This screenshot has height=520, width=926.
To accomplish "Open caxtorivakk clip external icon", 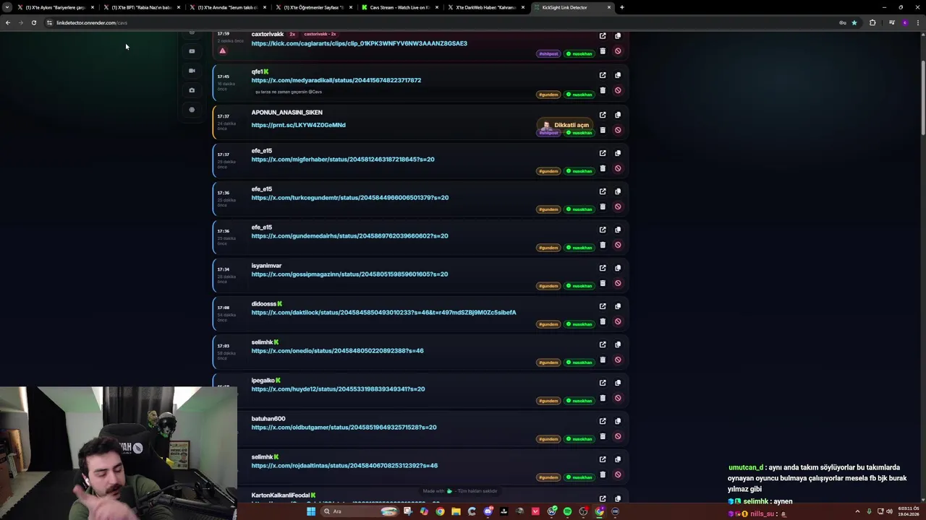I will click(x=603, y=35).
